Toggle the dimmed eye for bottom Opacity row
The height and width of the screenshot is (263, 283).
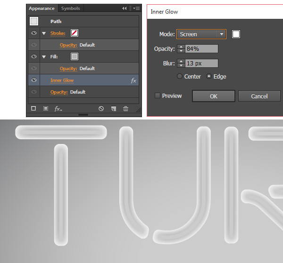click(x=34, y=92)
